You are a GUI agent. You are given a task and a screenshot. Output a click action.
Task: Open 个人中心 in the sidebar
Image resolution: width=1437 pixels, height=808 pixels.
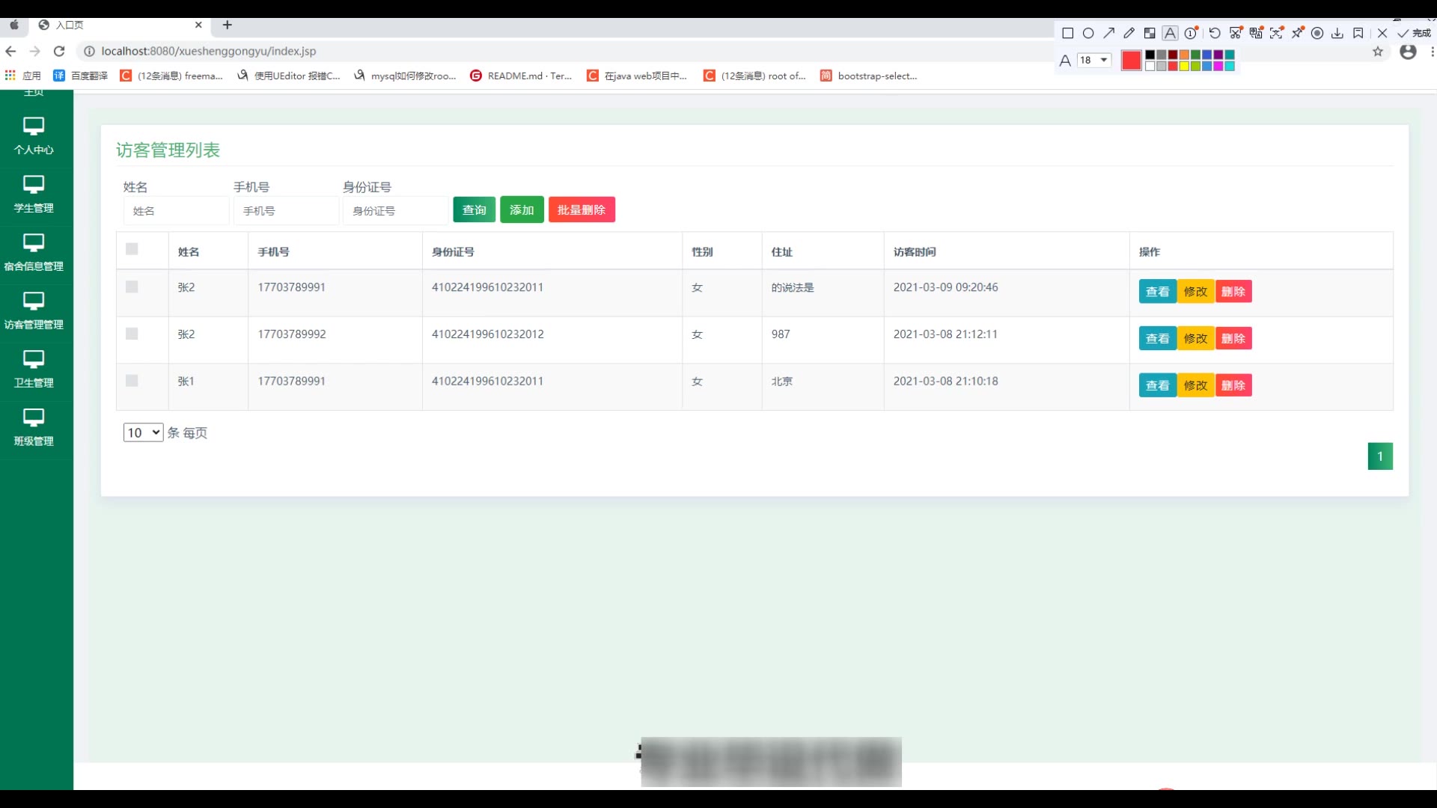pos(34,135)
